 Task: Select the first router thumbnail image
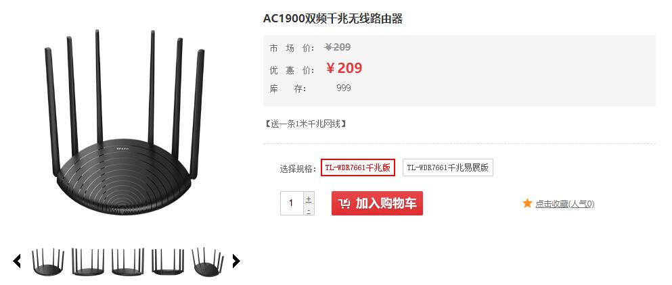[x=48, y=262]
